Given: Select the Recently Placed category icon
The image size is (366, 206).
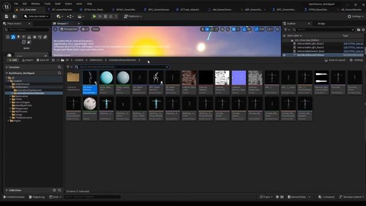Looking at the screenshot, I should tap(7, 37).
